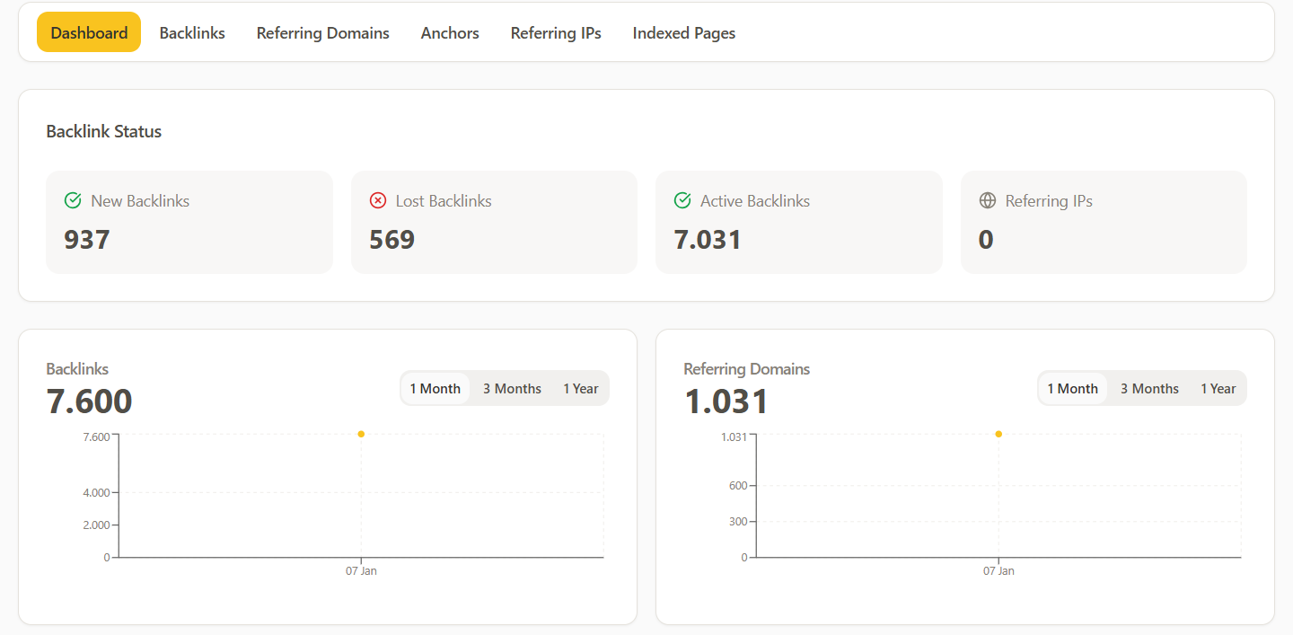Set Referring Domains chart to 1 Year
This screenshot has width=1293, height=635.
(x=1218, y=388)
